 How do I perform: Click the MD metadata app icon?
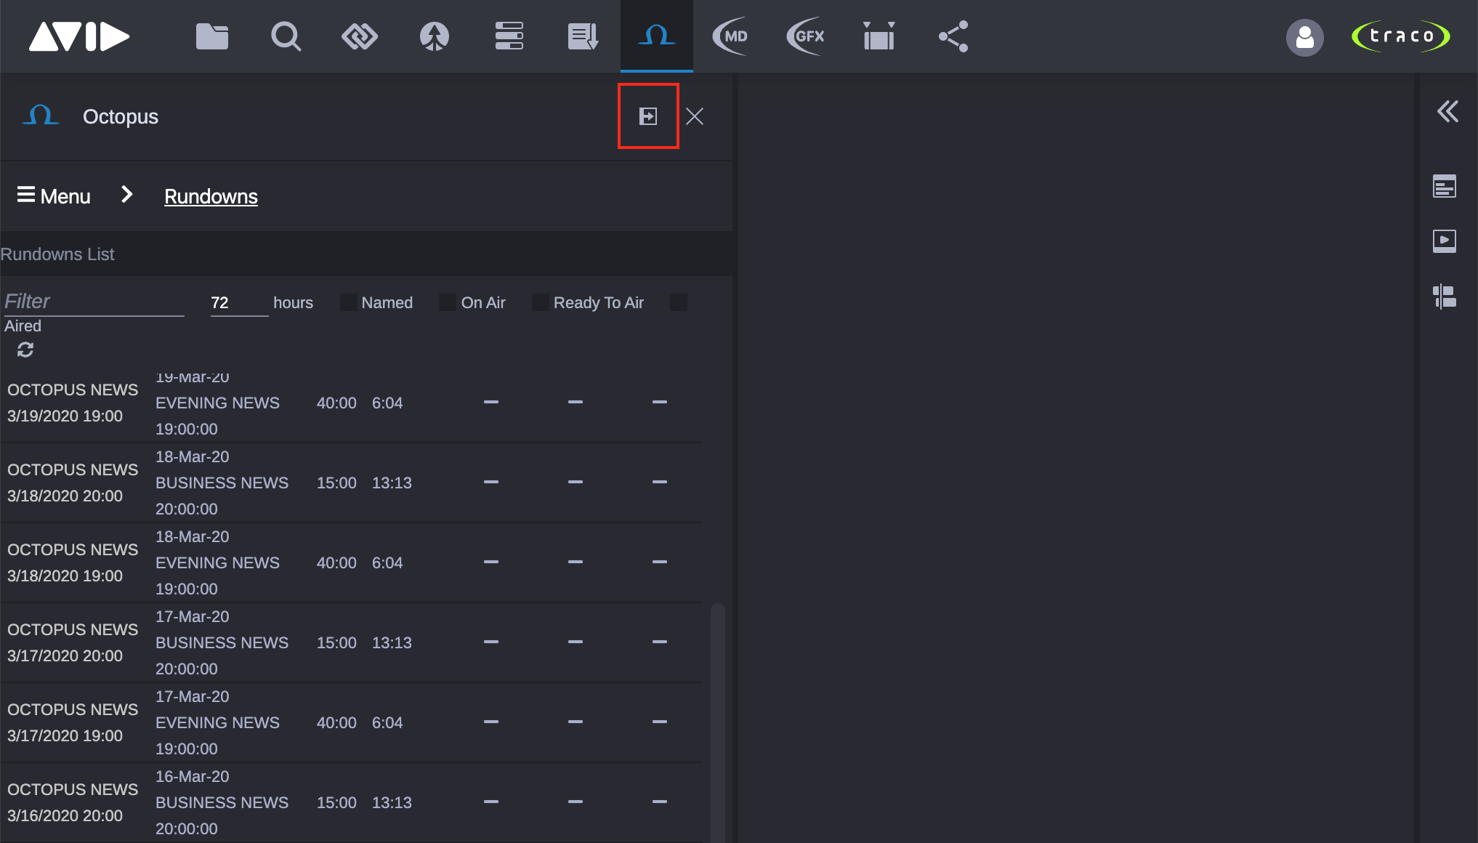coord(730,36)
